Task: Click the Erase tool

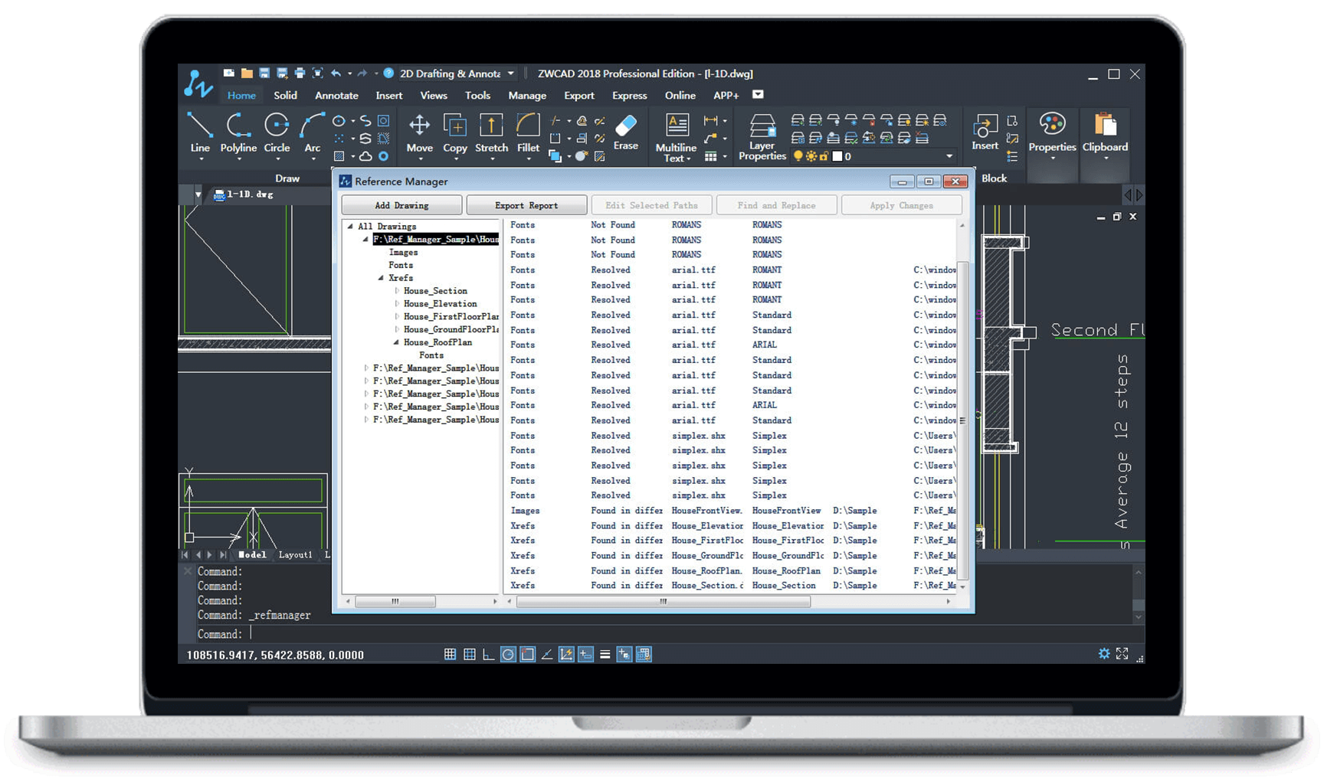Action: click(x=625, y=129)
